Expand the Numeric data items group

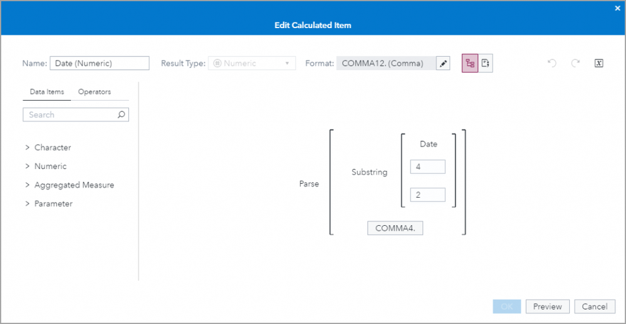(28, 166)
